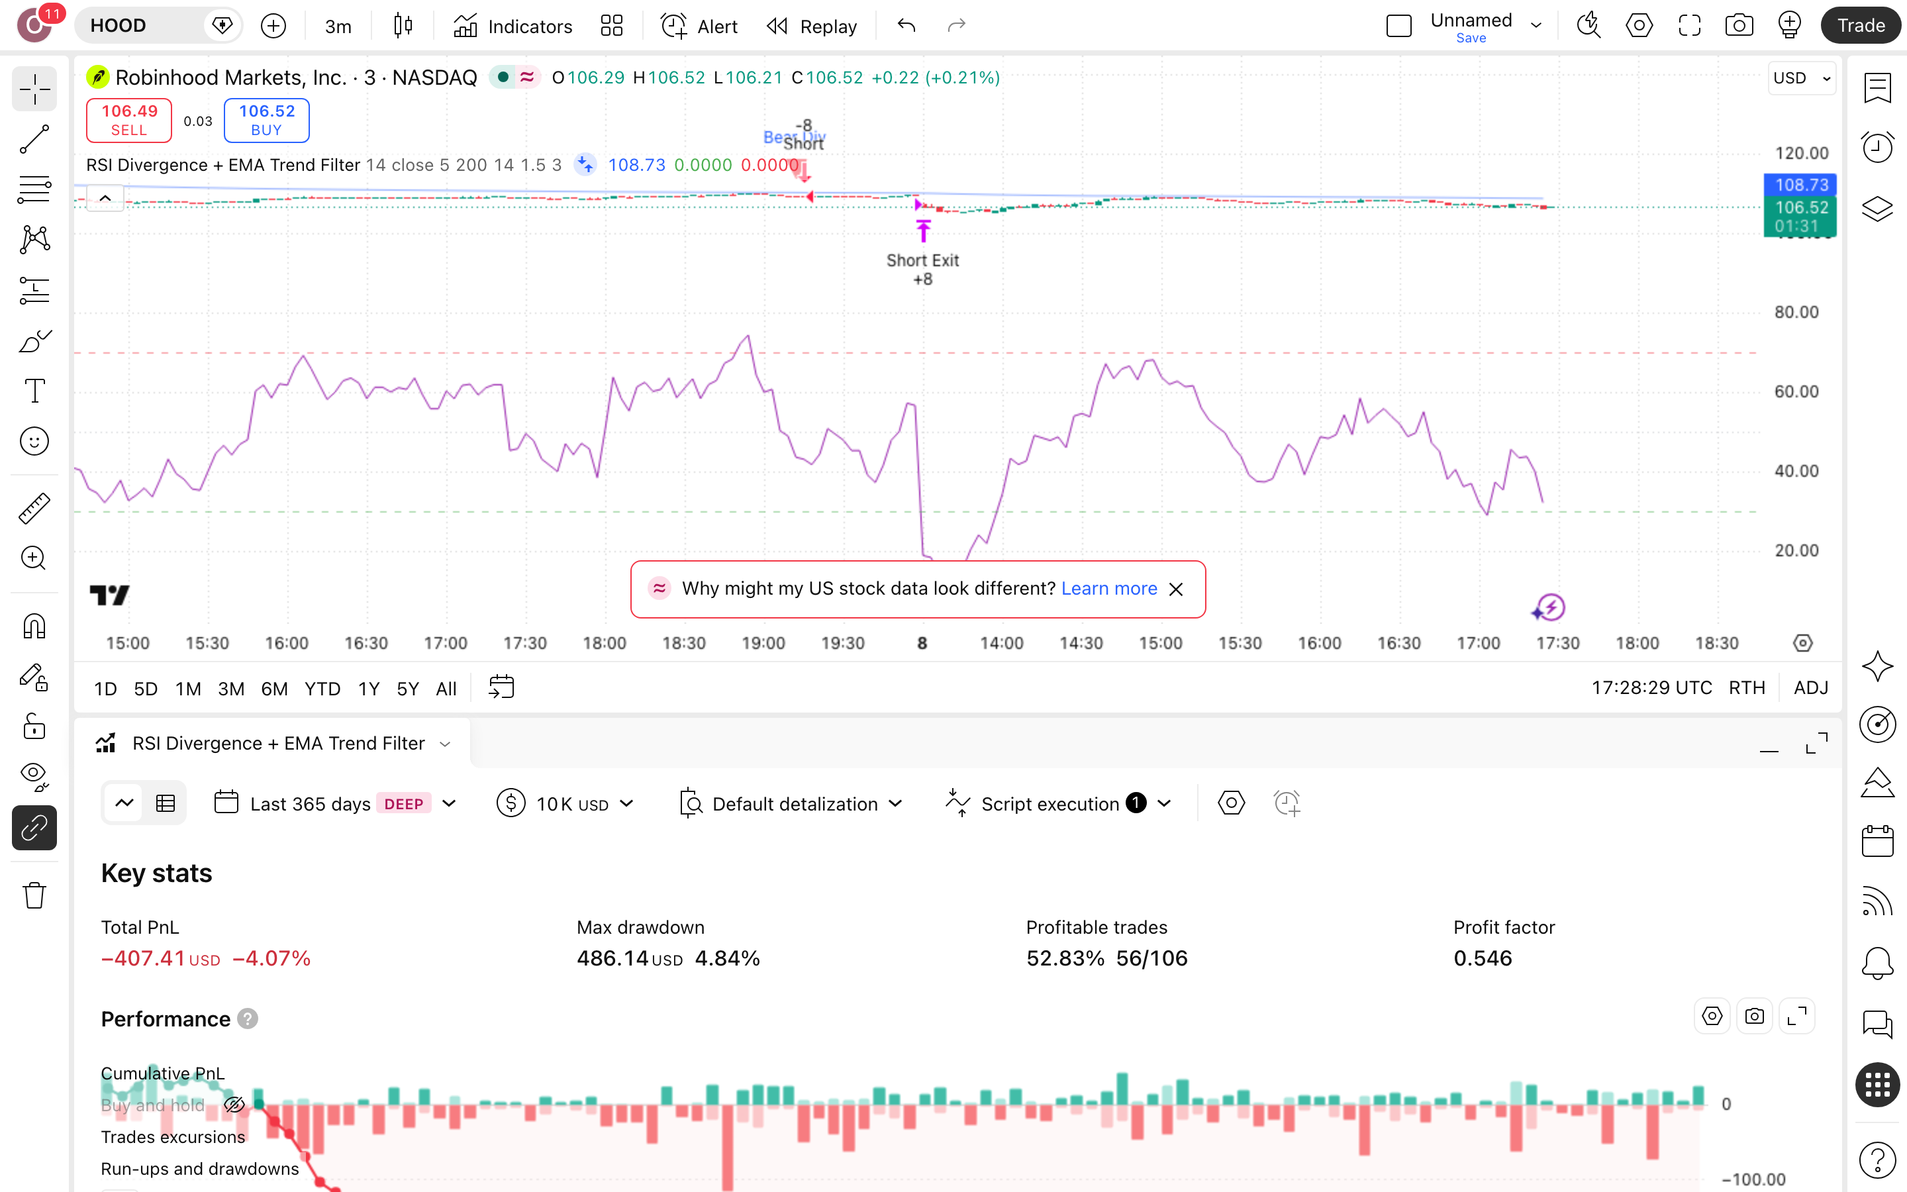Start bar Replay mode
The image size is (1907, 1192).
tap(812, 26)
